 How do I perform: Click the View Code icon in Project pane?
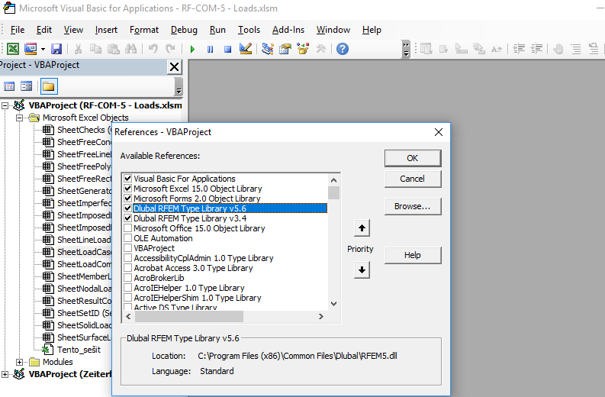coord(9,86)
